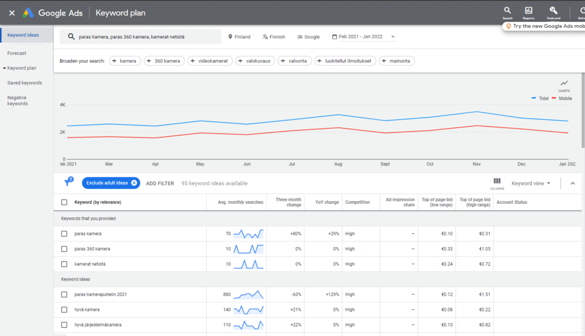Screen dimensions: 585x336
Task: Open Forecast in the left sidebar
Action: coord(17,53)
